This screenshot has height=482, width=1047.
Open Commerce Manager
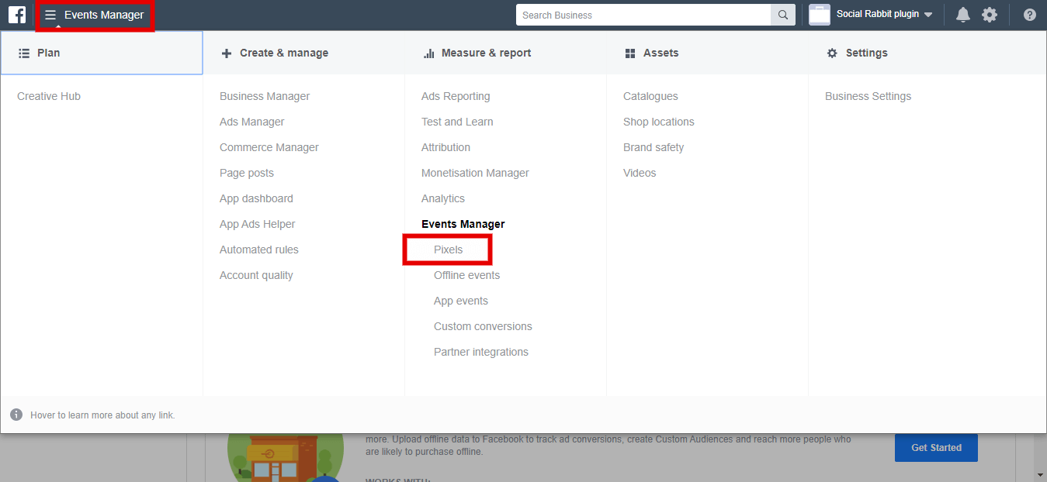tap(269, 147)
